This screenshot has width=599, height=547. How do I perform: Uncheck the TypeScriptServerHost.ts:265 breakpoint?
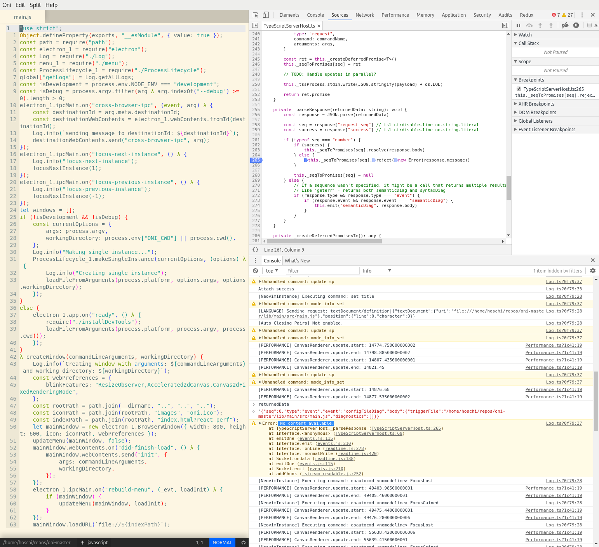(x=519, y=89)
